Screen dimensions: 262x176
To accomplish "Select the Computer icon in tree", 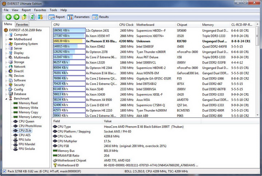I will pos(11,35).
